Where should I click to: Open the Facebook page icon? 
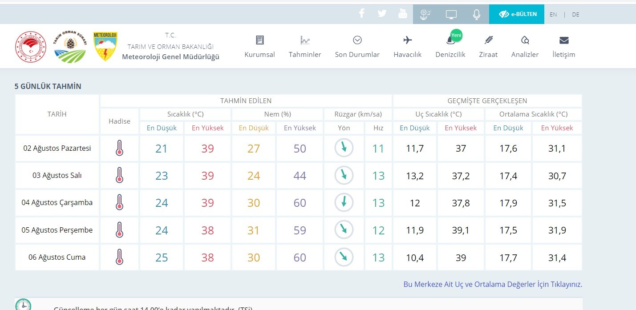coord(361,14)
